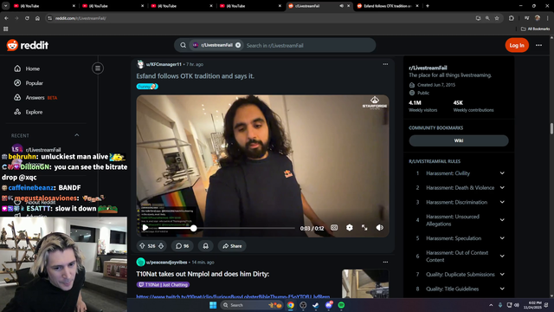
Task: Share the Esfand post
Action: coord(232,246)
